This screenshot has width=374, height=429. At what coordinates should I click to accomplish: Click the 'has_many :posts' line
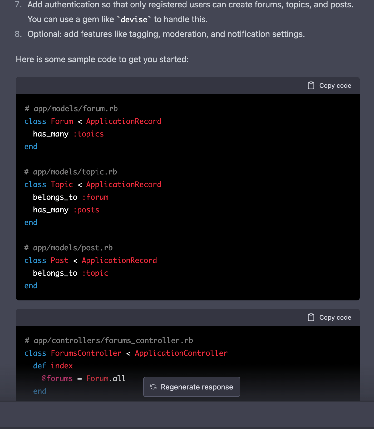(x=66, y=210)
